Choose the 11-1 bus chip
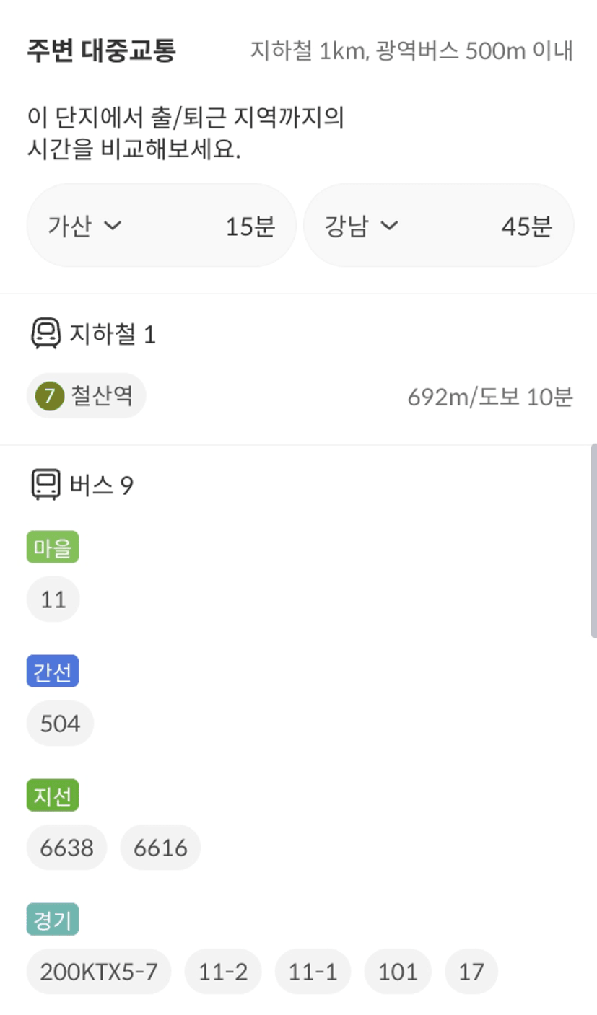 (313, 972)
